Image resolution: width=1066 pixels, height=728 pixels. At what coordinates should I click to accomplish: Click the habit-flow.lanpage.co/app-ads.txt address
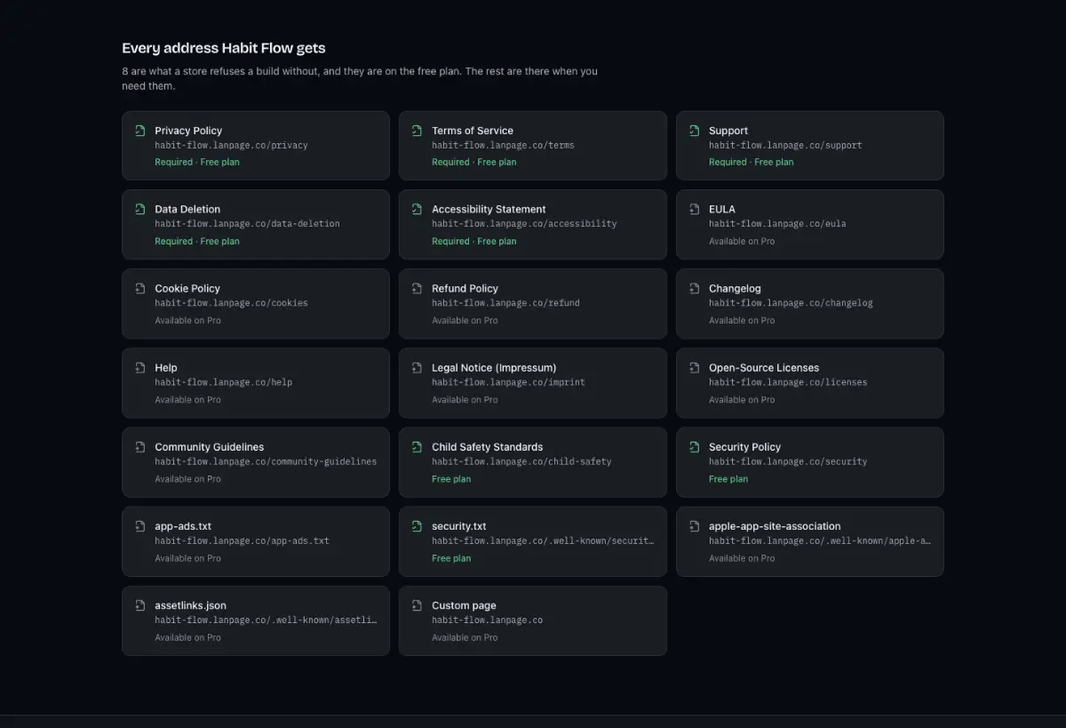point(242,540)
